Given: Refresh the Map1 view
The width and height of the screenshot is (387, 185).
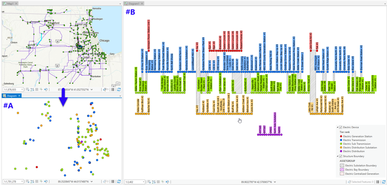Looking at the screenshot, I should (119, 90).
